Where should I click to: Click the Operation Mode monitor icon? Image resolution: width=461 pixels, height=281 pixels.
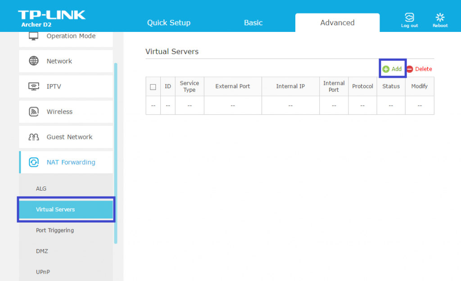coord(34,36)
